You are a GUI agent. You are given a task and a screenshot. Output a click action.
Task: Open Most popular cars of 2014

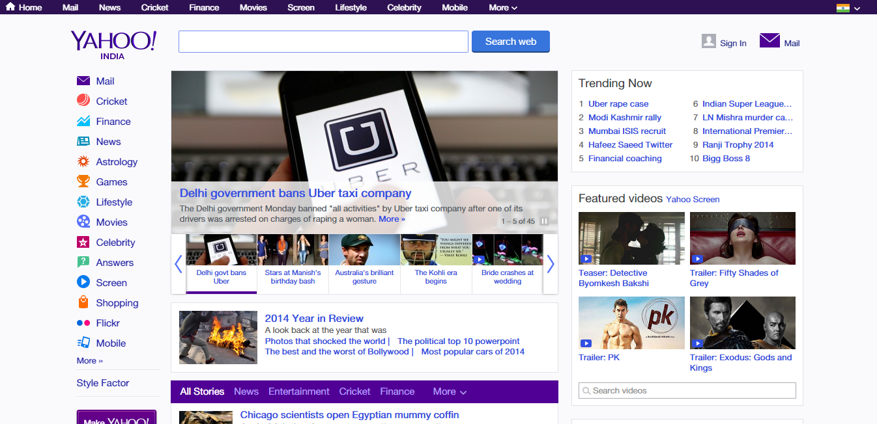point(473,351)
